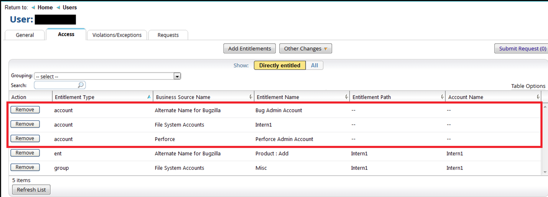Click the Entitlement Path column sort icon

point(442,97)
